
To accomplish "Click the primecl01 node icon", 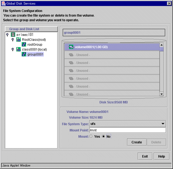I will pyautogui.click(x=13, y=35).
